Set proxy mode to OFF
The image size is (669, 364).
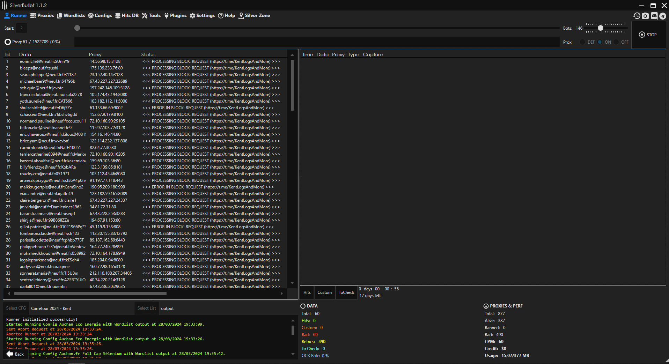coord(616,42)
